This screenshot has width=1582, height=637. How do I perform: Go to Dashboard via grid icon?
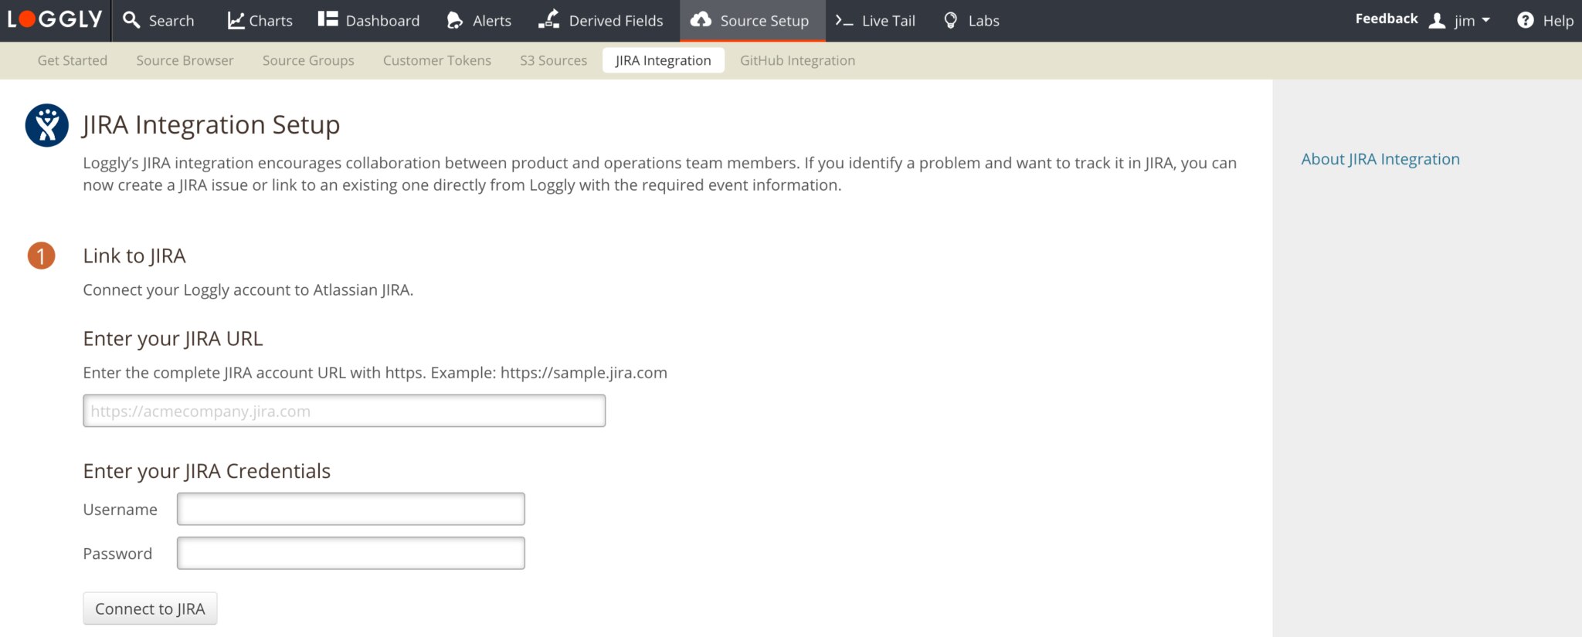tap(328, 19)
